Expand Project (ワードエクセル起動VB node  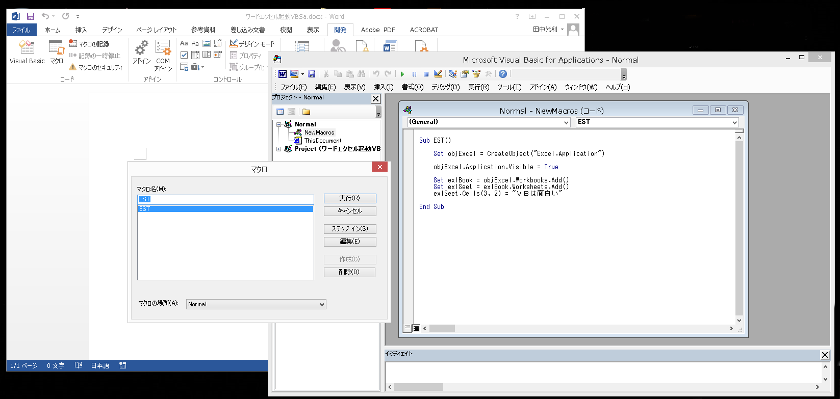pyautogui.click(x=279, y=149)
